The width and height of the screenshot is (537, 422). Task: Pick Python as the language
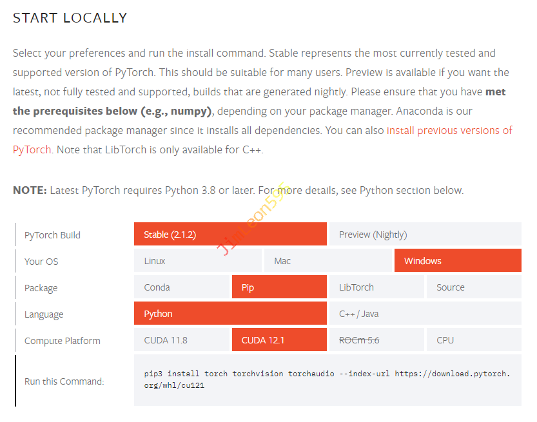pos(230,314)
